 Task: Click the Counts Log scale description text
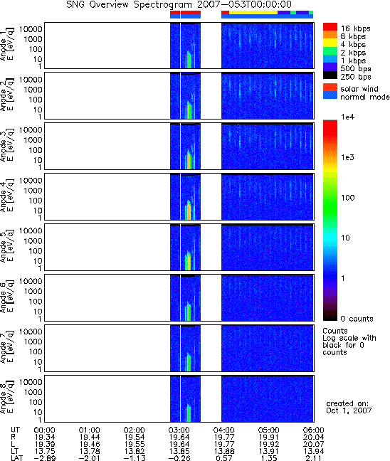pos(349,341)
